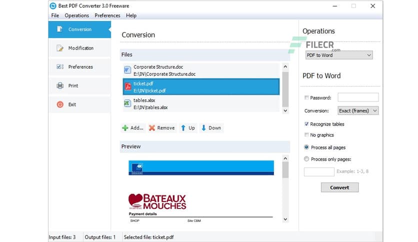Open the Operations menu
Viewport: 418px width, 242px height.
tap(77, 15)
